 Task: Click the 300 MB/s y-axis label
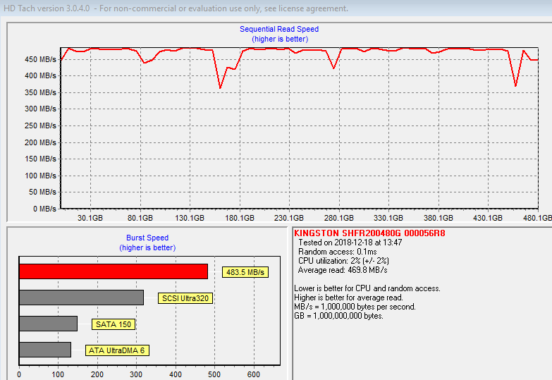point(40,109)
